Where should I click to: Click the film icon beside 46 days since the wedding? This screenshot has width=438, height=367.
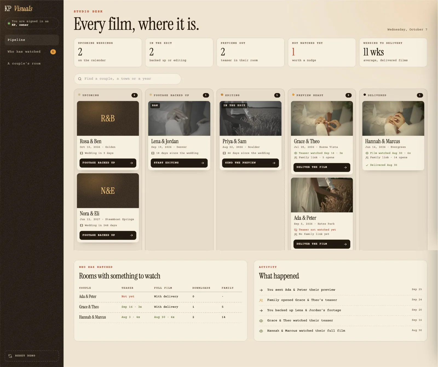[224, 153]
